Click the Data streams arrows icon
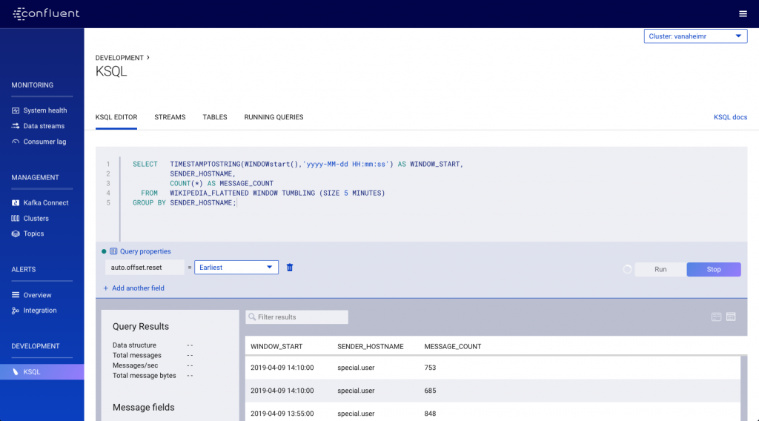759x421 pixels. coord(16,126)
